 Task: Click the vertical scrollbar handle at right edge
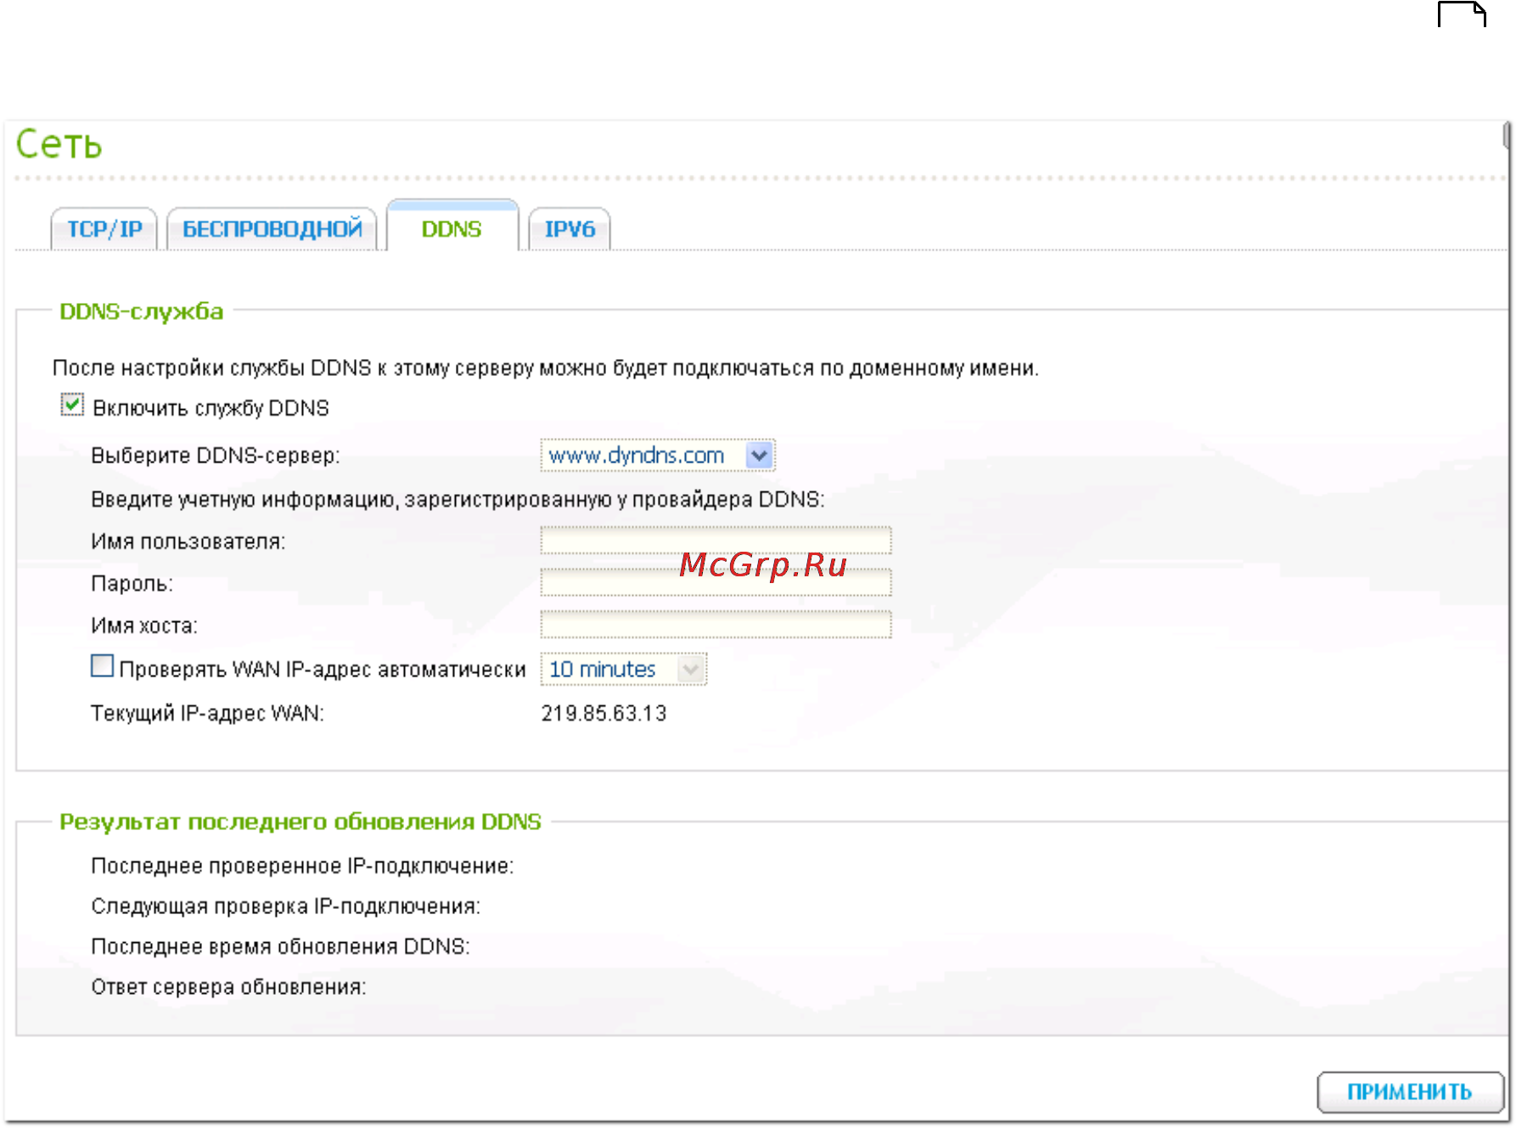(1507, 136)
